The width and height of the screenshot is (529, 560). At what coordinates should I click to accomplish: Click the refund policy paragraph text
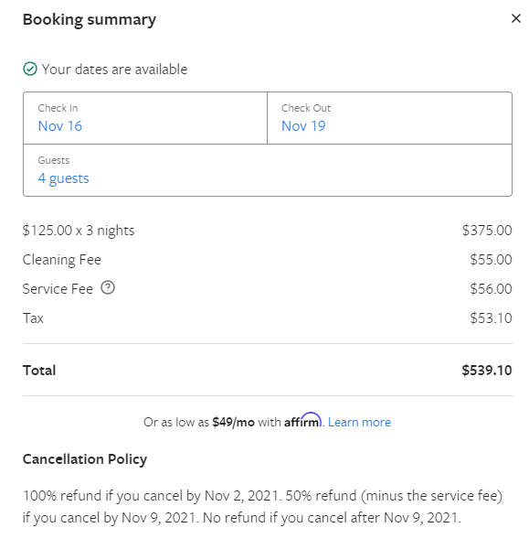point(262,506)
